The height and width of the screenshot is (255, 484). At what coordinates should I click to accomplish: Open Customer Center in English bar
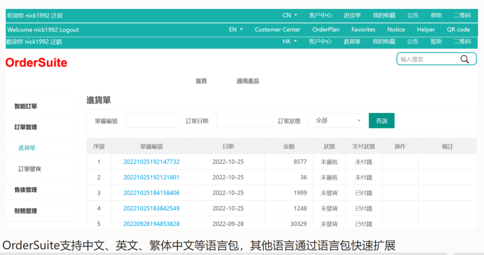(277, 30)
